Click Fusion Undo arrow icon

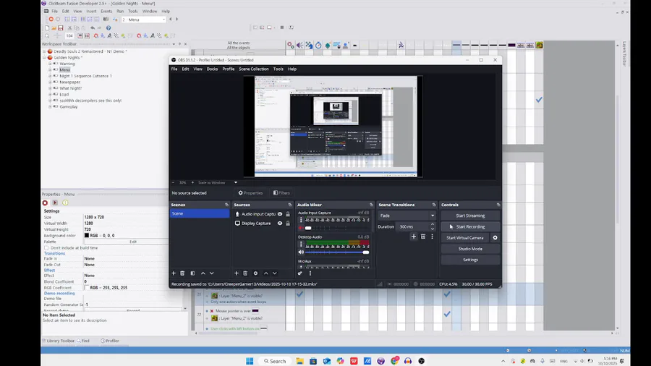coord(93,27)
